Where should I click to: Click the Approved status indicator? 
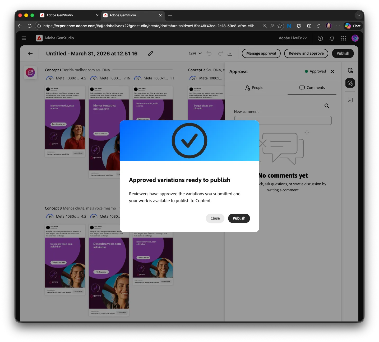(x=315, y=72)
